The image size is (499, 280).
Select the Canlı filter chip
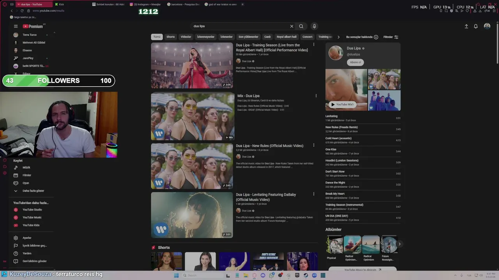click(x=267, y=37)
